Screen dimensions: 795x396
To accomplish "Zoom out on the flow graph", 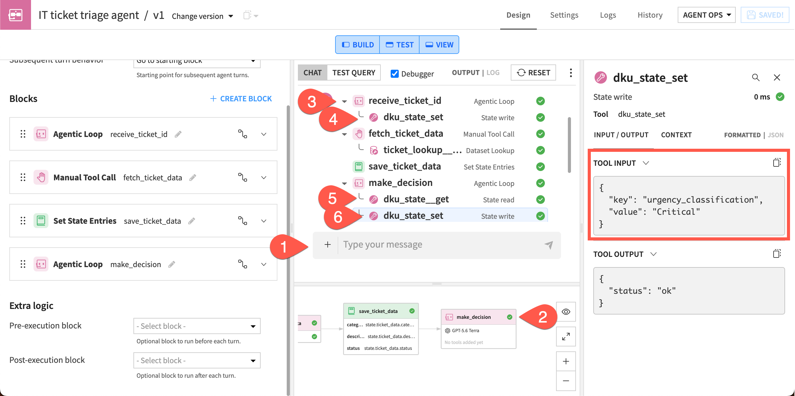I will pos(566,381).
